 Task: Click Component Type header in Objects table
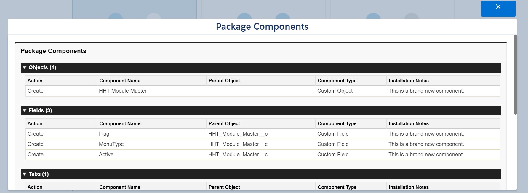tap(337, 81)
